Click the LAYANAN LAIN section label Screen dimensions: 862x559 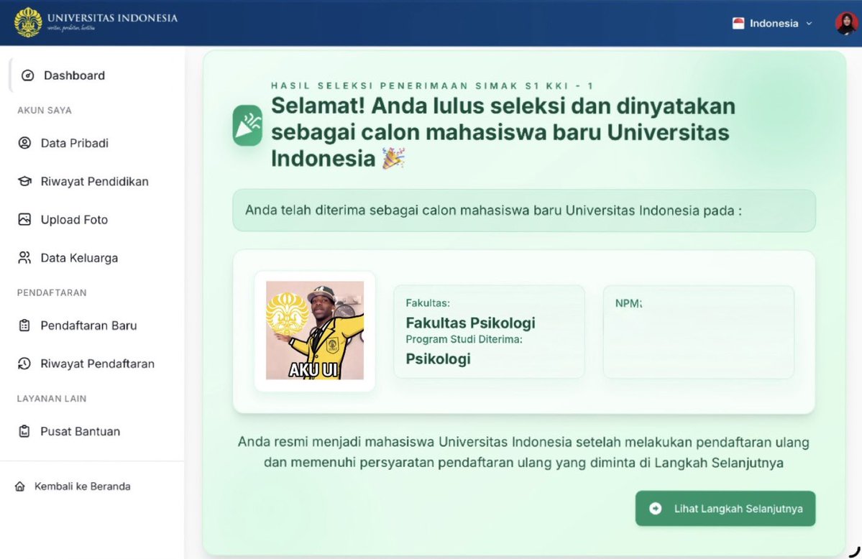point(52,399)
